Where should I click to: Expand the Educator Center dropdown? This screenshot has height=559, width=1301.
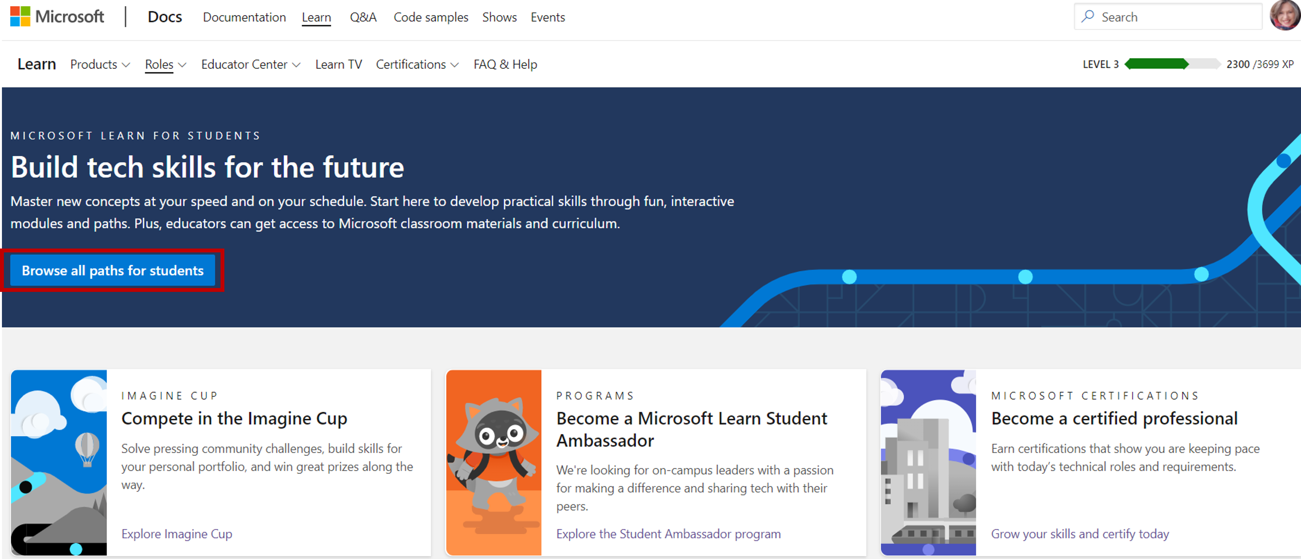point(250,64)
